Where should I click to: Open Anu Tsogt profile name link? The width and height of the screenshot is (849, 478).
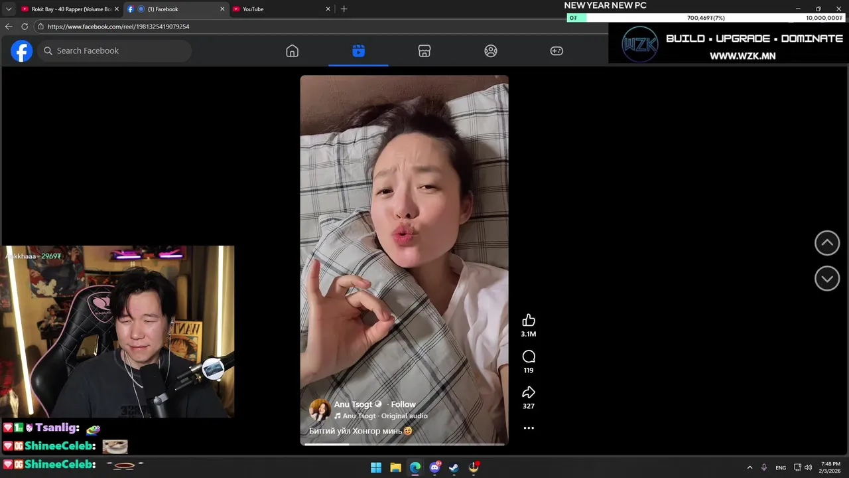click(353, 404)
